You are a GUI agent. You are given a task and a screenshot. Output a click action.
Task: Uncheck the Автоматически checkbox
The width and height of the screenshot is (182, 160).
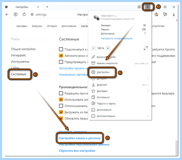click(x=61, y=56)
